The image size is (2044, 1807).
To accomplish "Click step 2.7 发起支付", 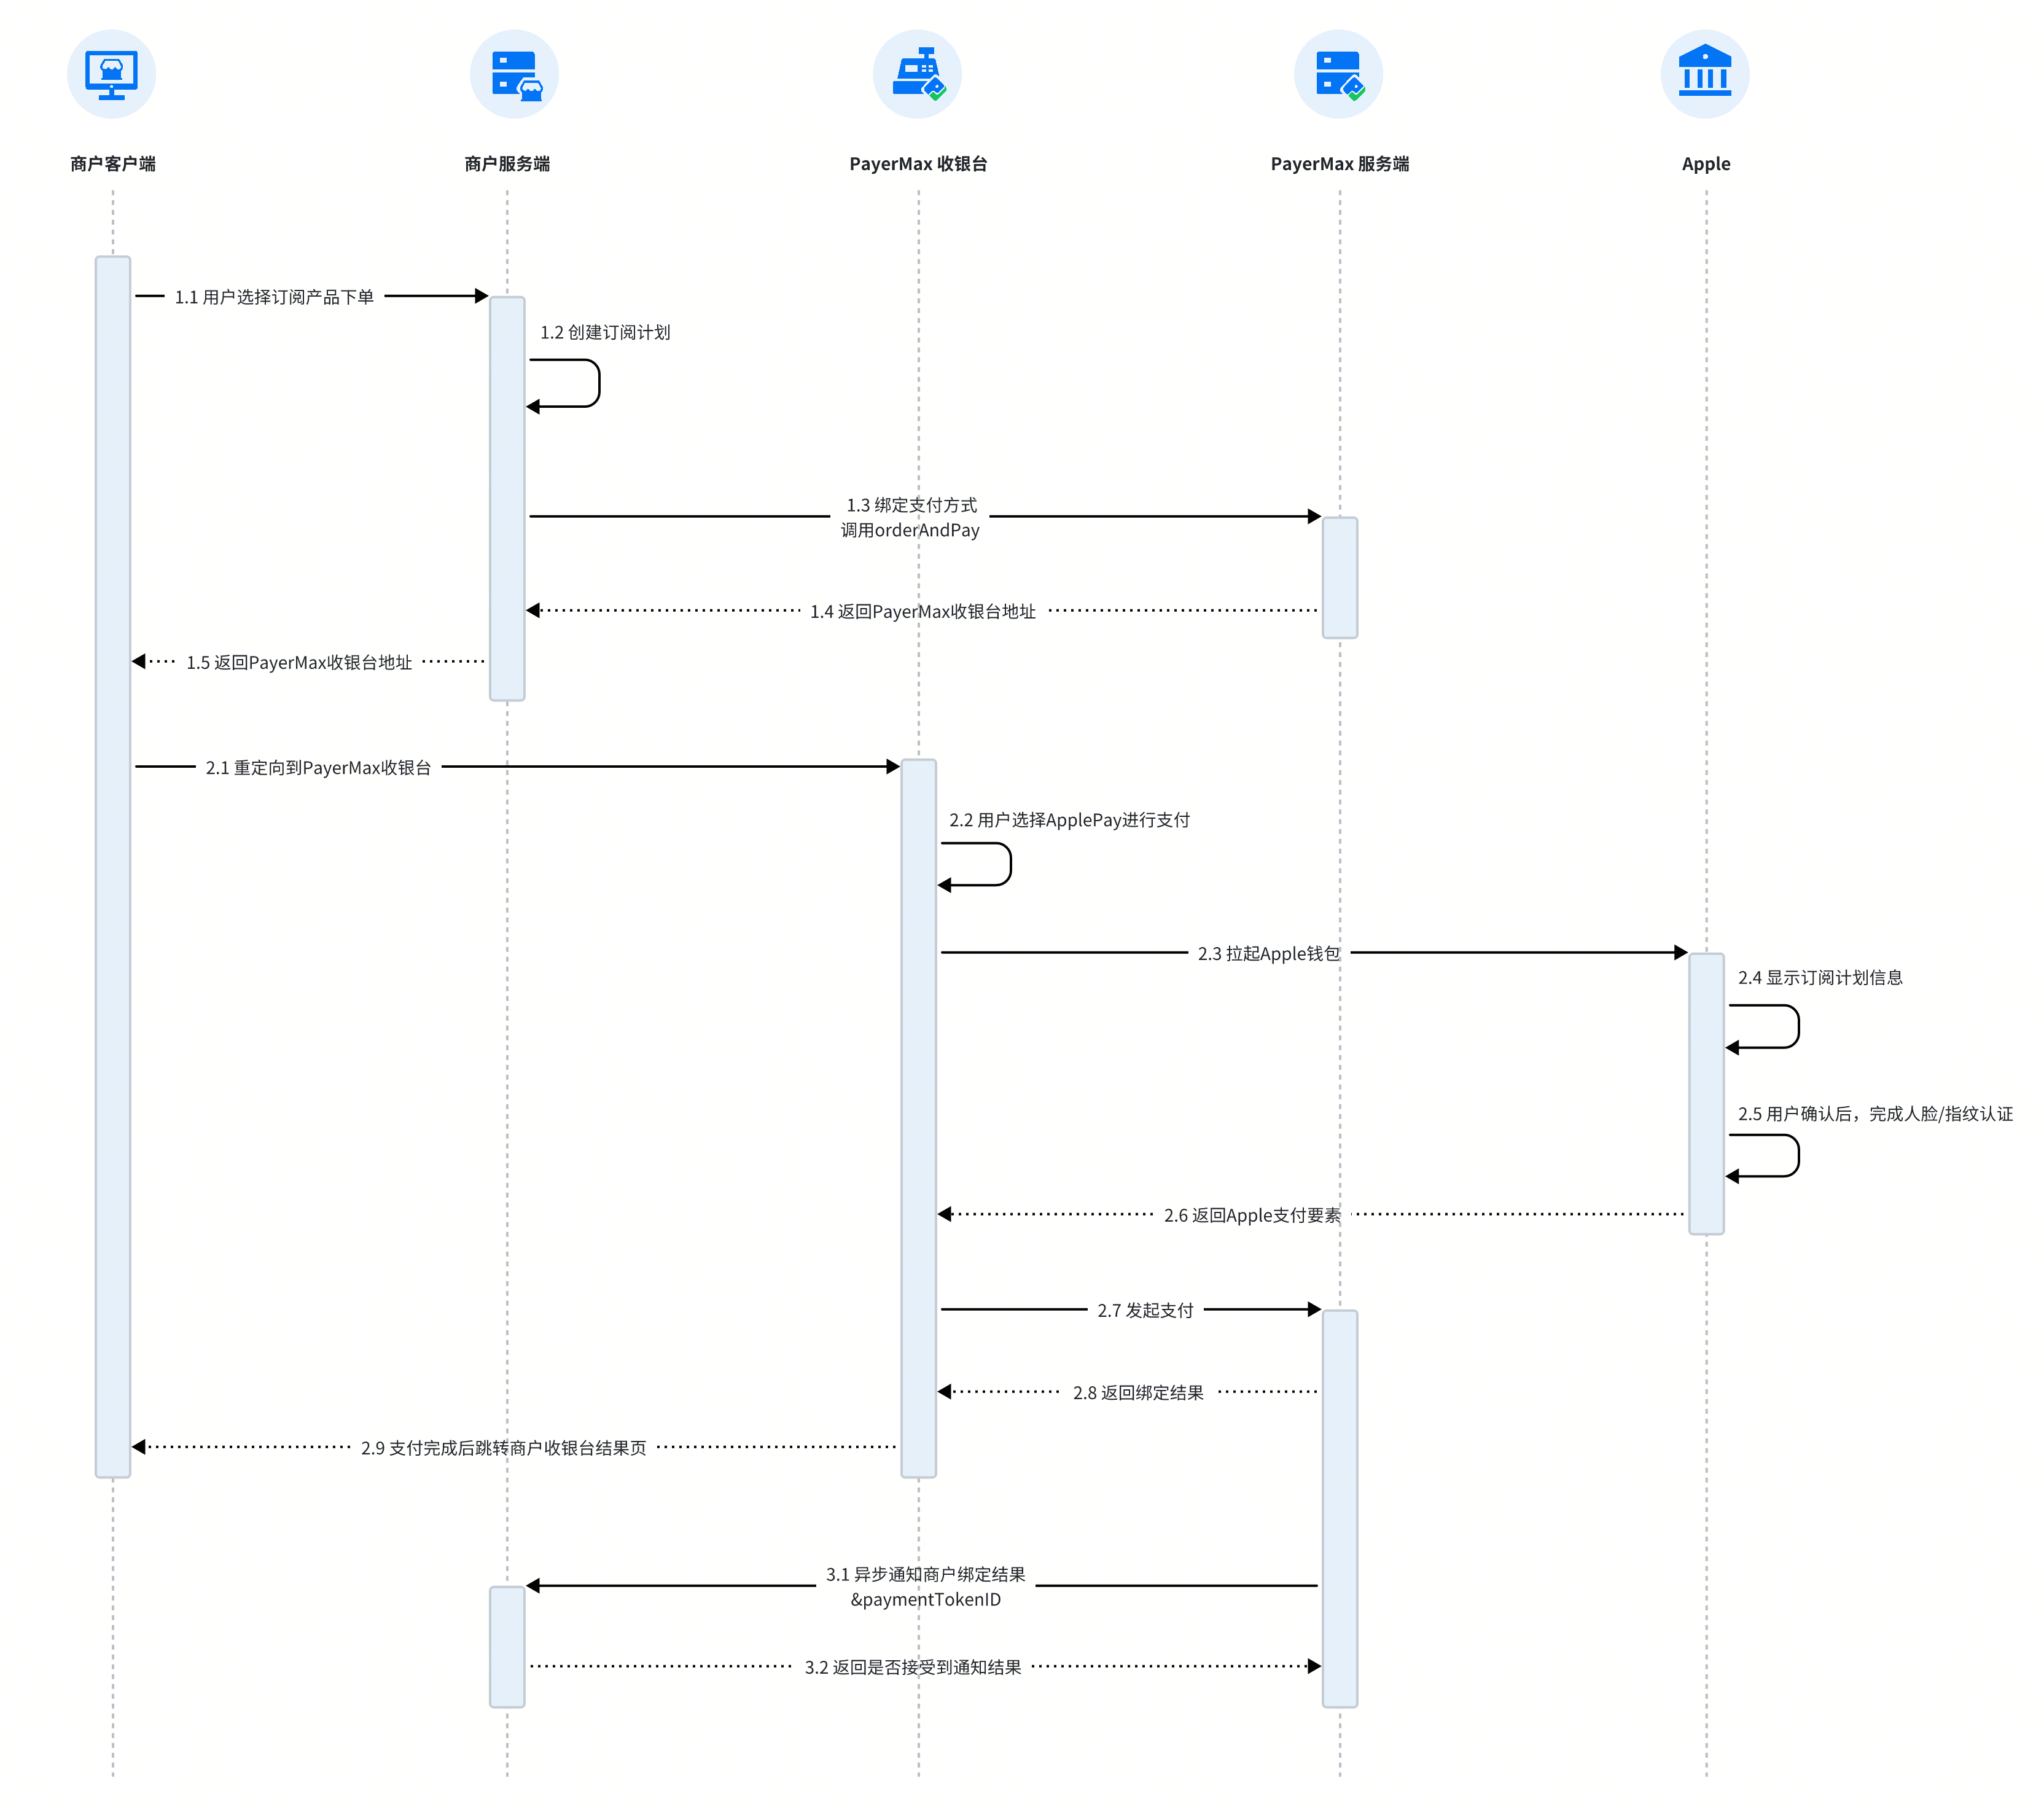I will 1145,1310.
